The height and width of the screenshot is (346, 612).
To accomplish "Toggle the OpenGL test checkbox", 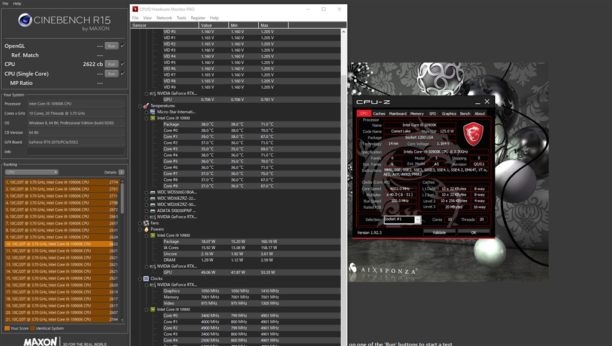I will click(123, 46).
